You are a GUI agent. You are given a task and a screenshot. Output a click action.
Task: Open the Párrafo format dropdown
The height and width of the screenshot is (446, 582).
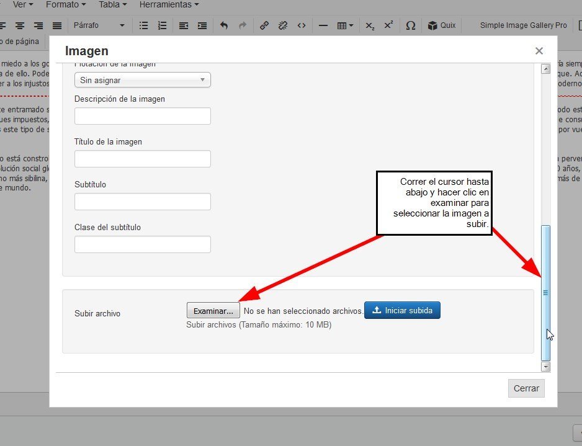tap(99, 25)
